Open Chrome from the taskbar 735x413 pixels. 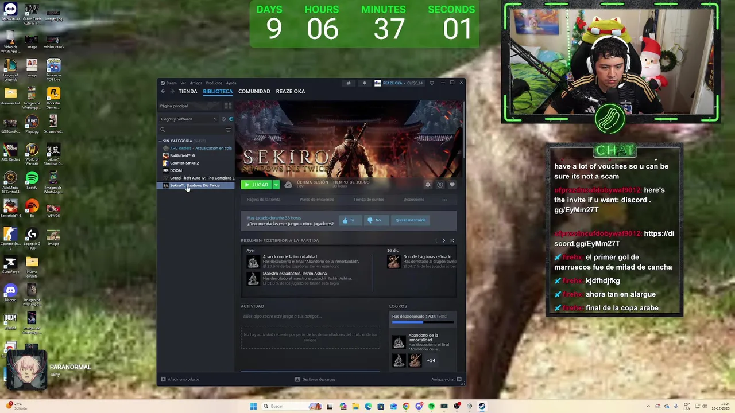(x=406, y=406)
